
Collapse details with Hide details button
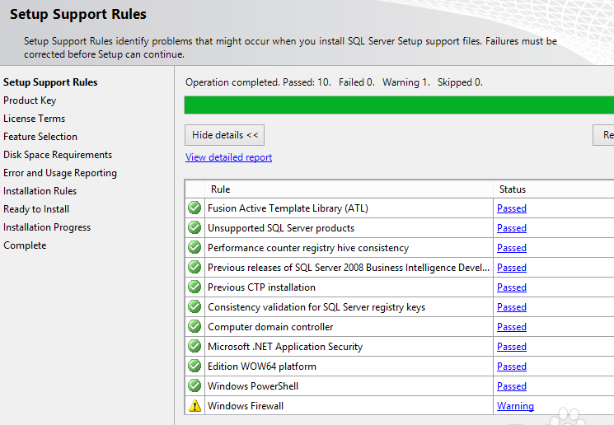click(225, 135)
